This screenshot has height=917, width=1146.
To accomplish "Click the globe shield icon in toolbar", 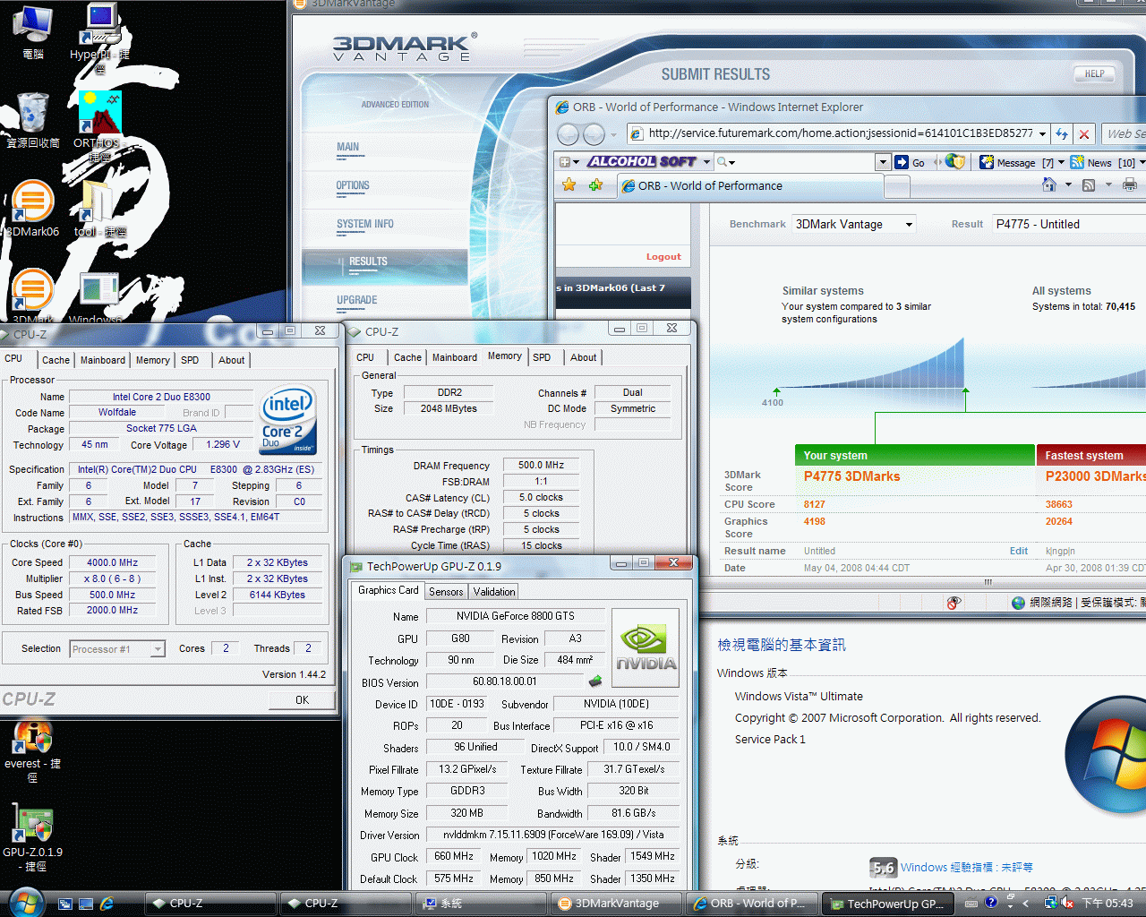I will [x=955, y=162].
